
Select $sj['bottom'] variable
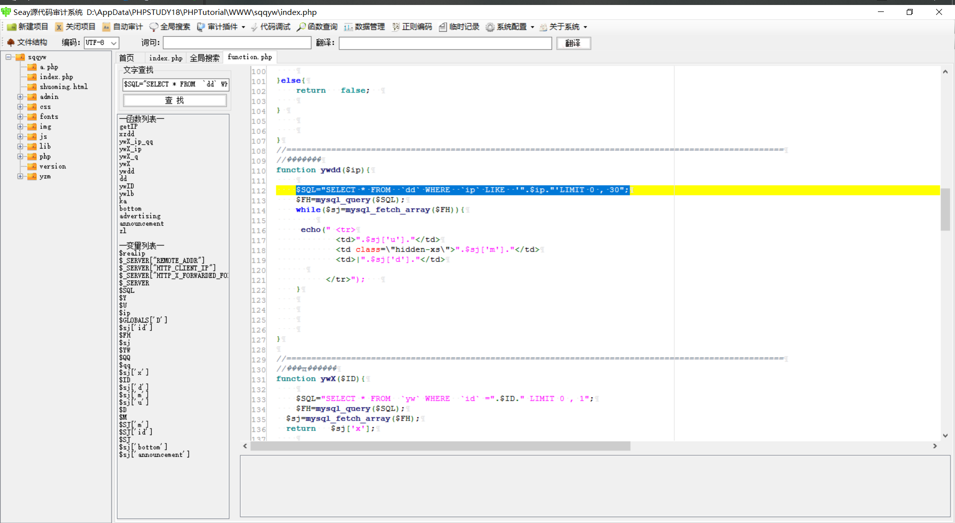pyautogui.click(x=143, y=447)
